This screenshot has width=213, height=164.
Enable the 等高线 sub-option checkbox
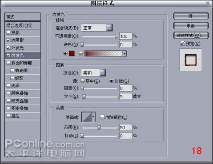12,70
